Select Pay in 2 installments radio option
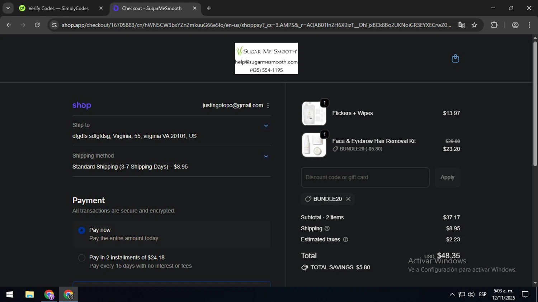Screen dimensions: 538x302 pos(82,258)
